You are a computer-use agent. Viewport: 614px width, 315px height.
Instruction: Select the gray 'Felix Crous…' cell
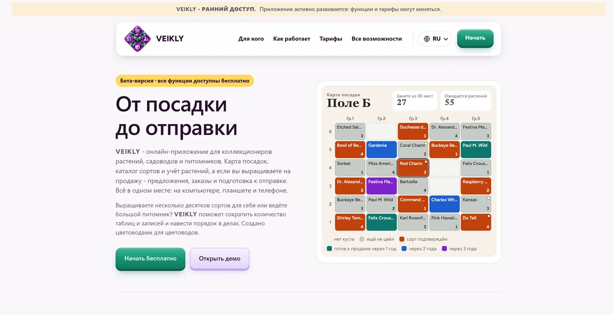coord(476,168)
